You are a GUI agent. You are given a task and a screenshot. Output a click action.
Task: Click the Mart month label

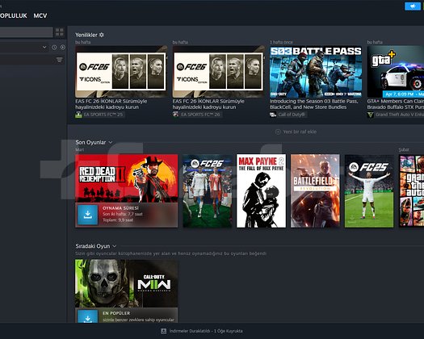click(79, 149)
